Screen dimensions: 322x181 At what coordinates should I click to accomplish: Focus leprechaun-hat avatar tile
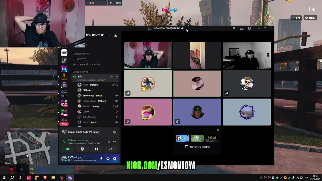click(x=197, y=112)
